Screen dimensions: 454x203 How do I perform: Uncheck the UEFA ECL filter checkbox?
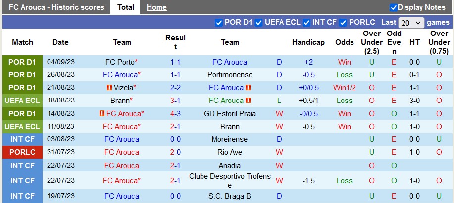pos(258,22)
